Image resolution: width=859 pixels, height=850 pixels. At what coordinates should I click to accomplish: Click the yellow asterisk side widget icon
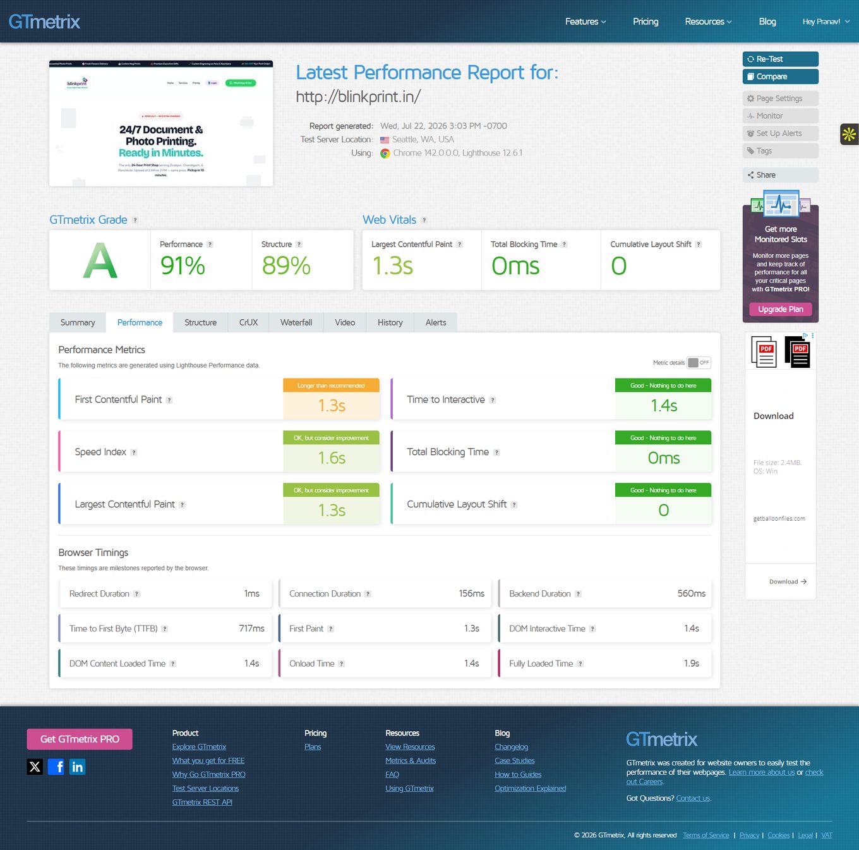(x=849, y=134)
